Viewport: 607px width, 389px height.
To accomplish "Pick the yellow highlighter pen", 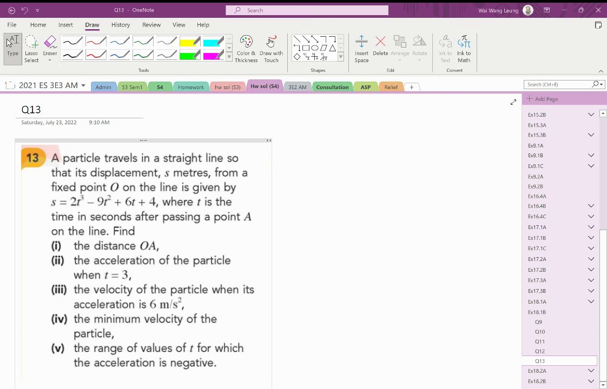I will tap(190, 42).
